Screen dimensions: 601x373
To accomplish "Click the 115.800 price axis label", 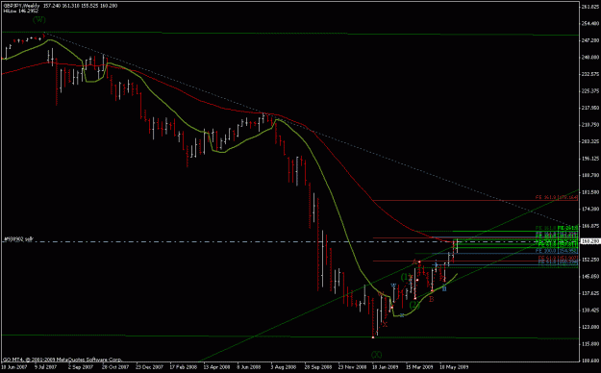I will [590, 344].
